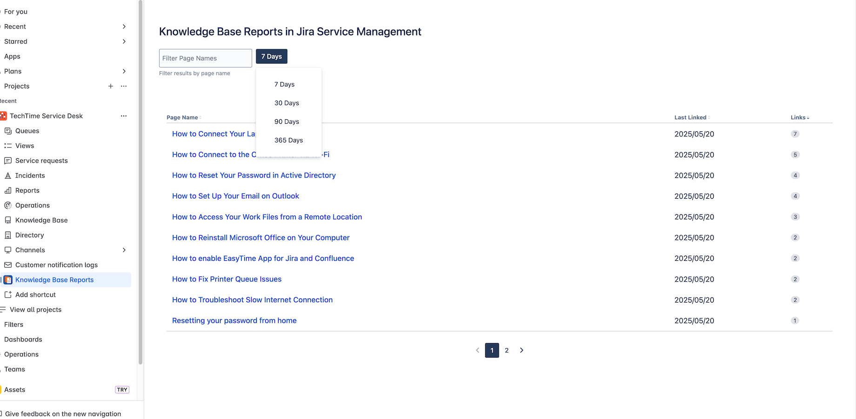Click the Add shortcut icon
856x419 pixels.
(8, 295)
